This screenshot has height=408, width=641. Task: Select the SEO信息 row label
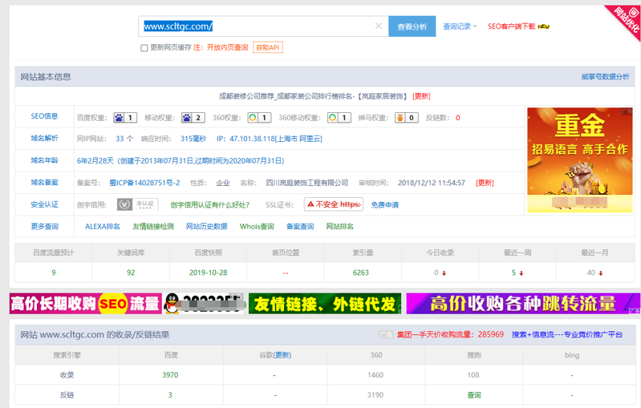click(x=45, y=116)
